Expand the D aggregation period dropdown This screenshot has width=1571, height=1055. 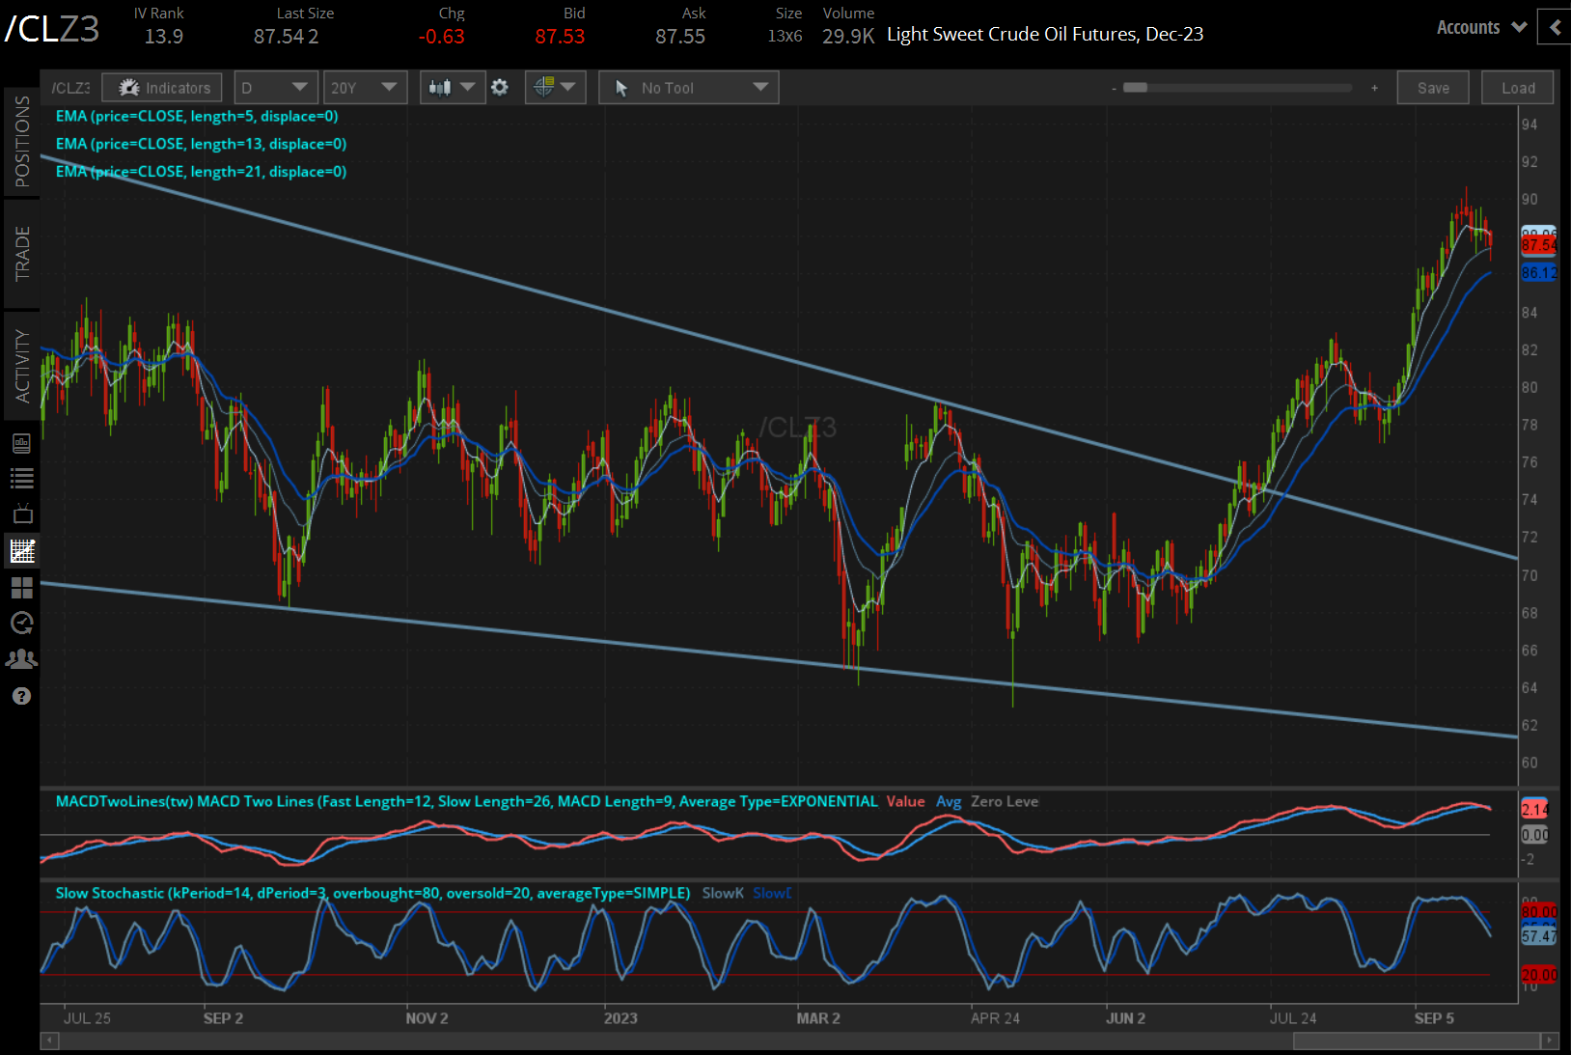[275, 88]
